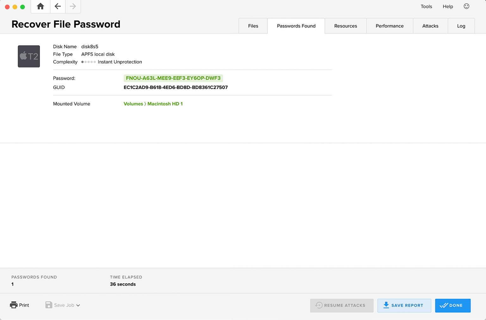This screenshot has width=486, height=320.
Task: Select the highlighted recovered password
Action: click(x=173, y=78)
